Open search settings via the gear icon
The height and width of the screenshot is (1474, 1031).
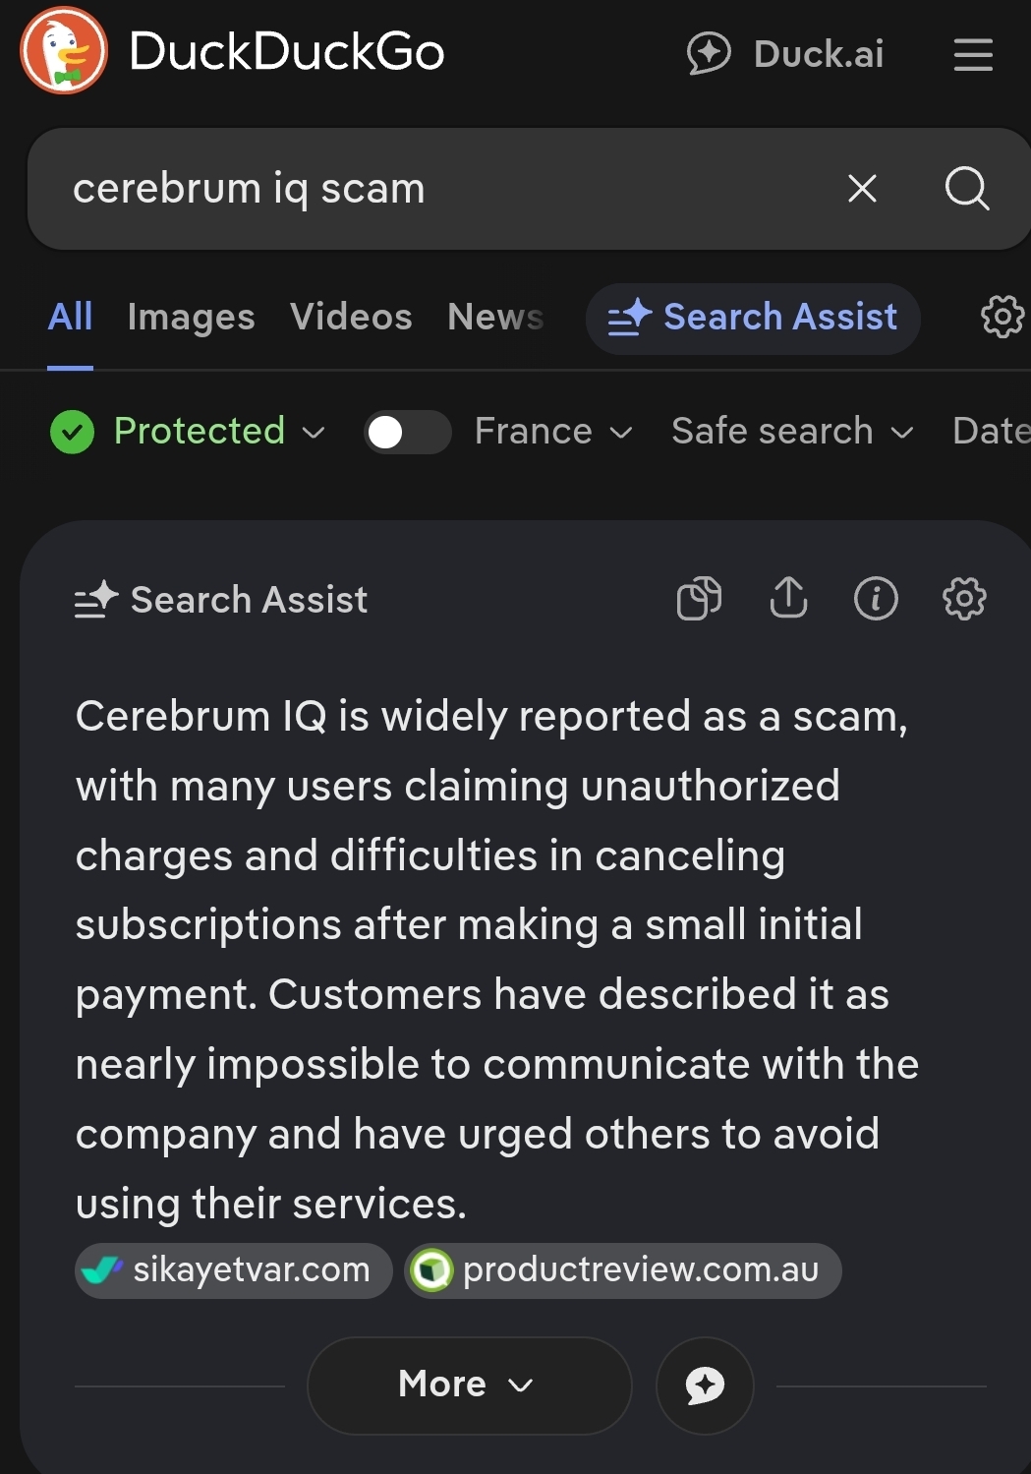coord(1002,317)
